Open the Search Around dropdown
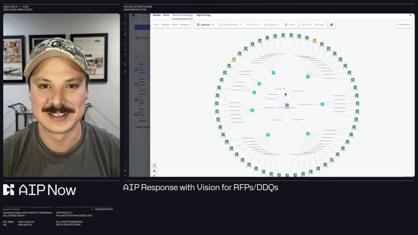Screen dimensions: 418x235 coord(230,25)
